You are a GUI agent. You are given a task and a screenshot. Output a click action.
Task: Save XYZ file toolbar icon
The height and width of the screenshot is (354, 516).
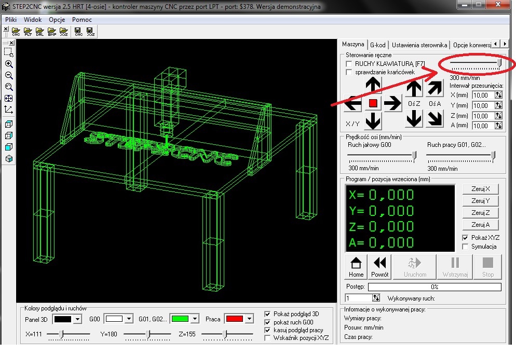[x=90, y=32]
